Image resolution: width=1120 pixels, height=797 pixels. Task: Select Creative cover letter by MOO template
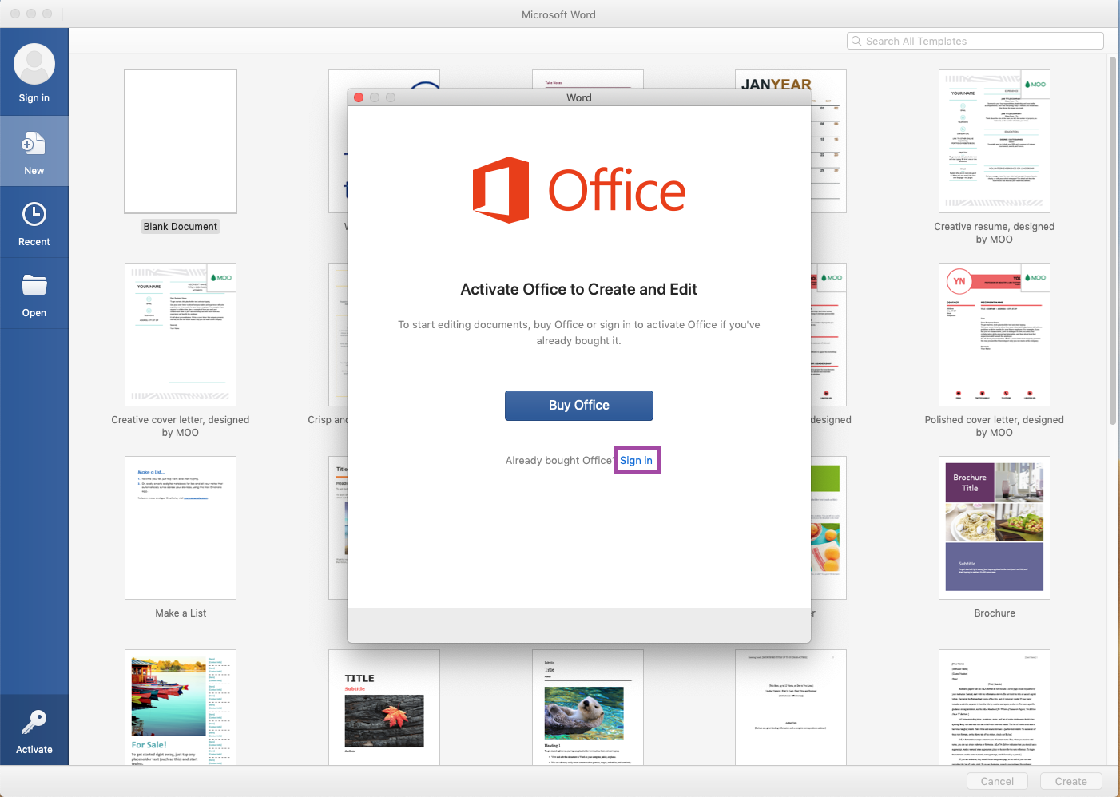click(181, 335)
